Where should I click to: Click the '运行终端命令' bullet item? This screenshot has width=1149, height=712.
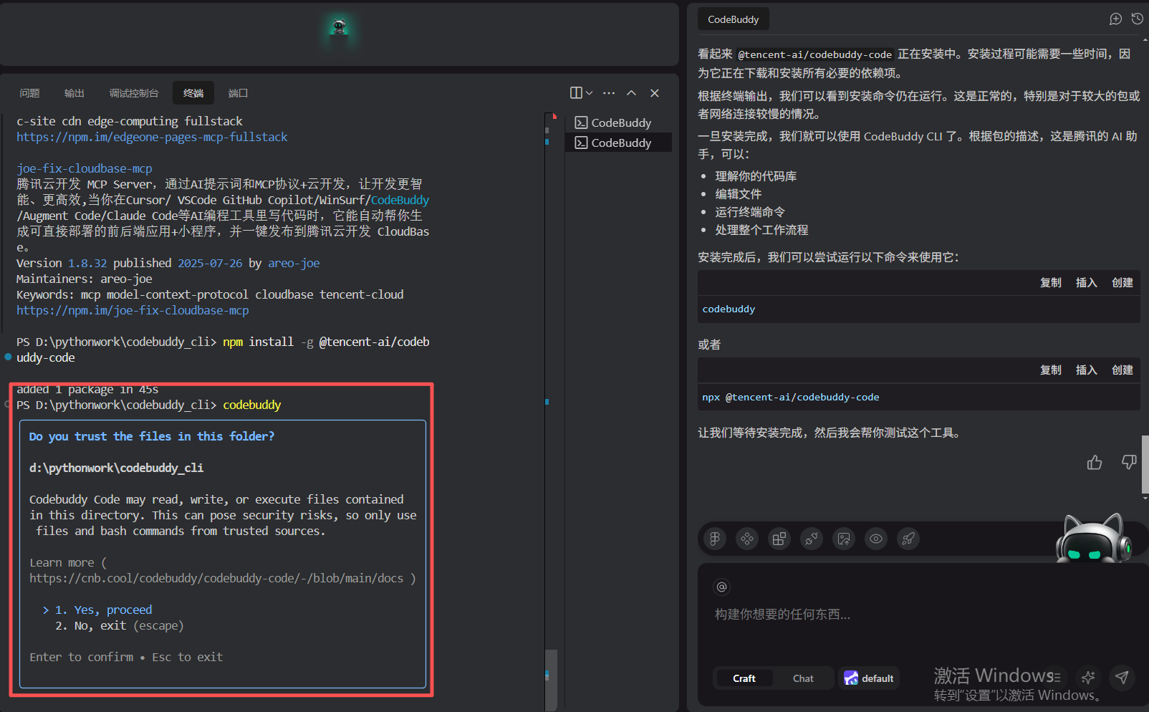(750, 212)
